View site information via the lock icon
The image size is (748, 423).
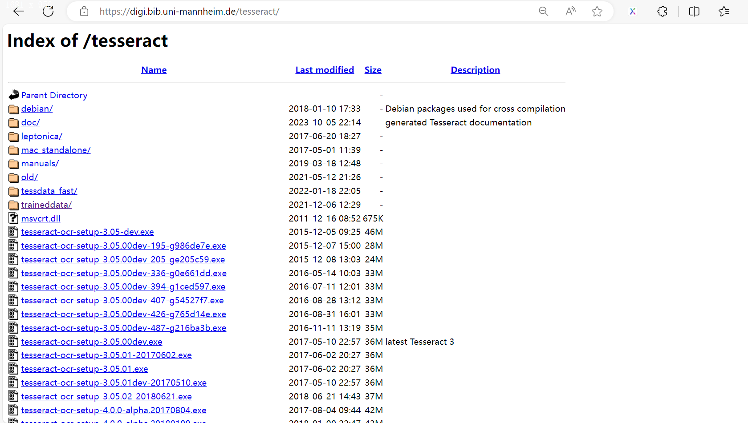[x=84, y=12]
